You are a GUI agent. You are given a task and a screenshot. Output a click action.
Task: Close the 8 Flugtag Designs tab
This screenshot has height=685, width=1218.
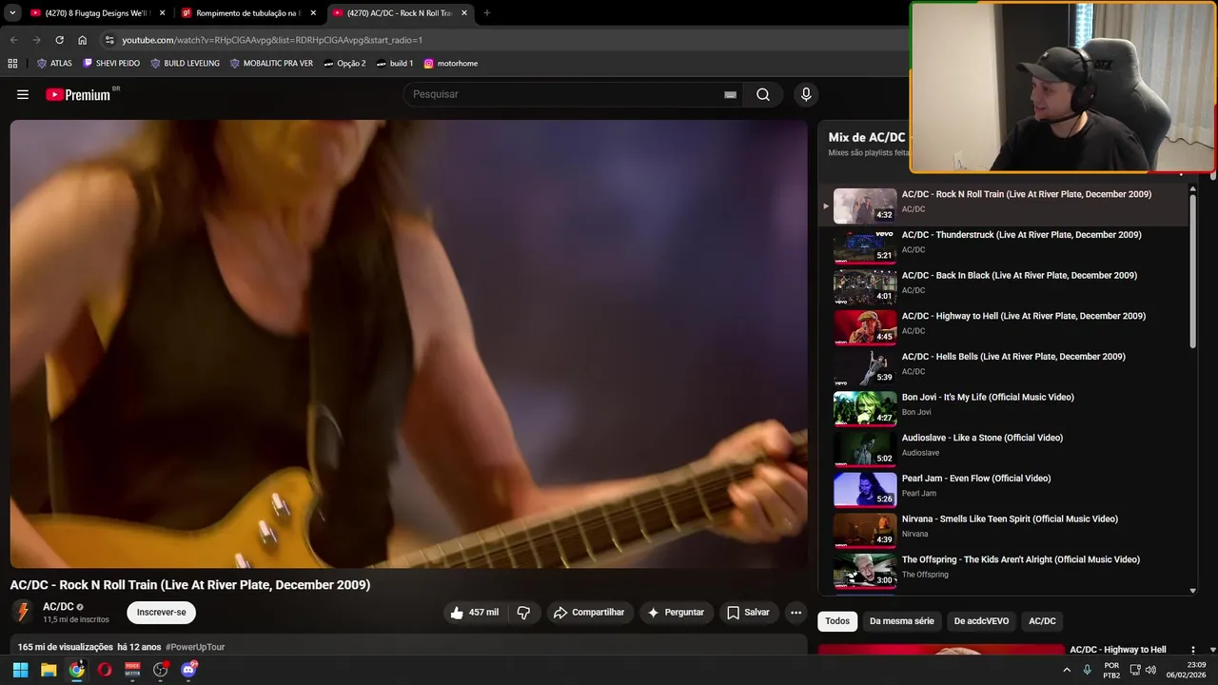(162, 13)
